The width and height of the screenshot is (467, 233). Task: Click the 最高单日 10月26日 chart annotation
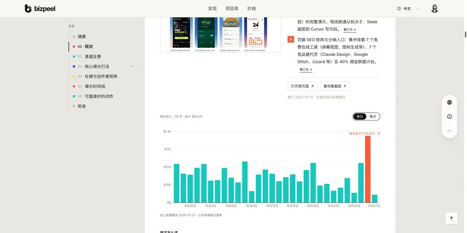(x=365, y=134)
